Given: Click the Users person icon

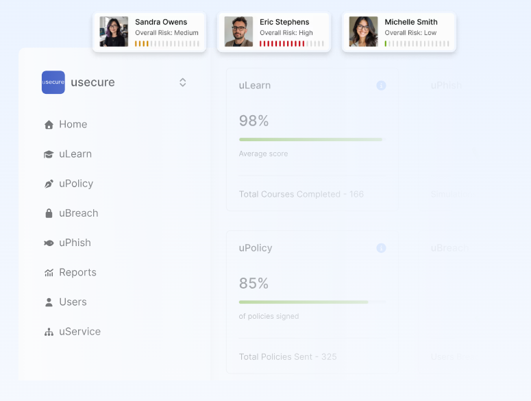Looking at the screenshot, I should click(x=49, y=302).
